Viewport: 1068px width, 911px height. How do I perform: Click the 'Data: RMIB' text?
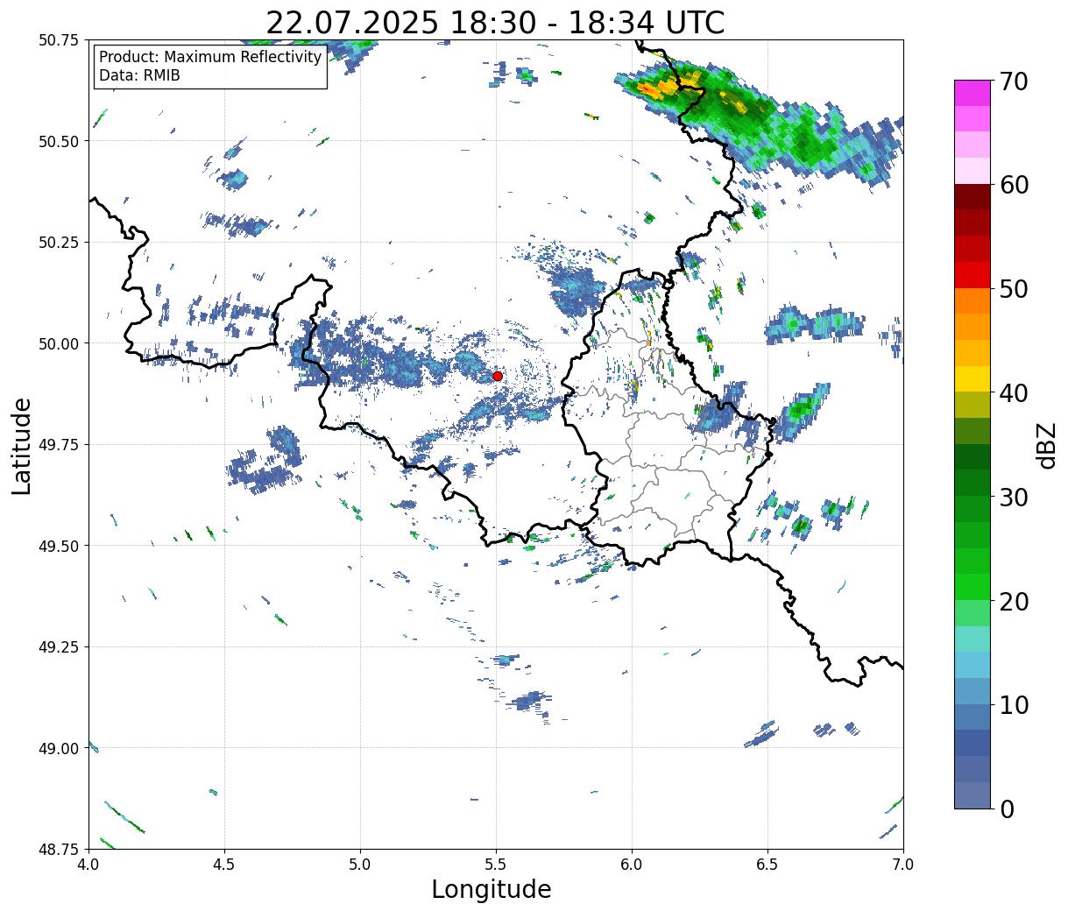[139, 76]
